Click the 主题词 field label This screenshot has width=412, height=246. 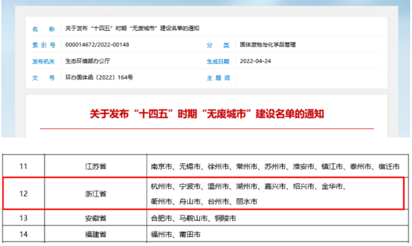tap(218, 78)
